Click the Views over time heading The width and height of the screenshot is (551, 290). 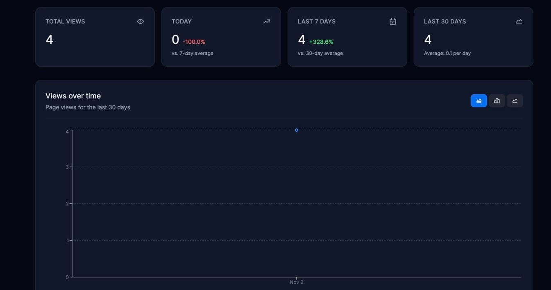pyautogui.click(x=73, y=96)
